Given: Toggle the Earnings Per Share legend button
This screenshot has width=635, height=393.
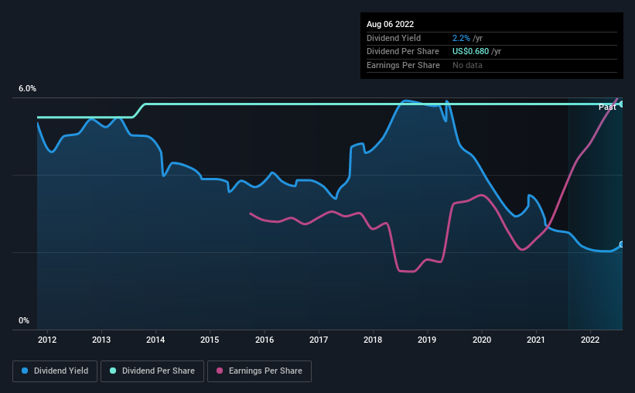Looking at the screenshot, I should 259,371.
